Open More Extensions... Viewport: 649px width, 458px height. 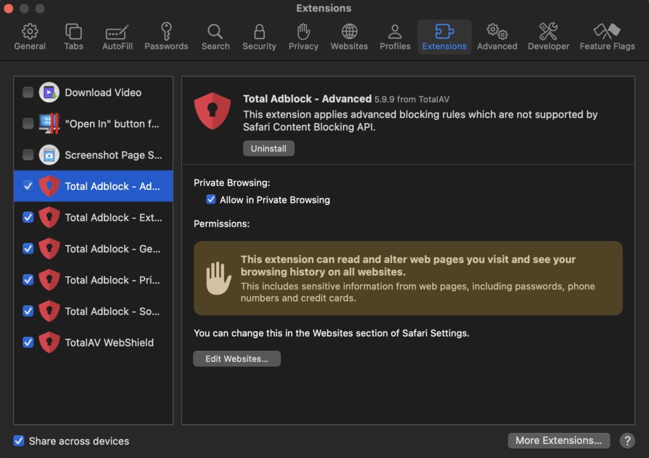coord(559,441)
